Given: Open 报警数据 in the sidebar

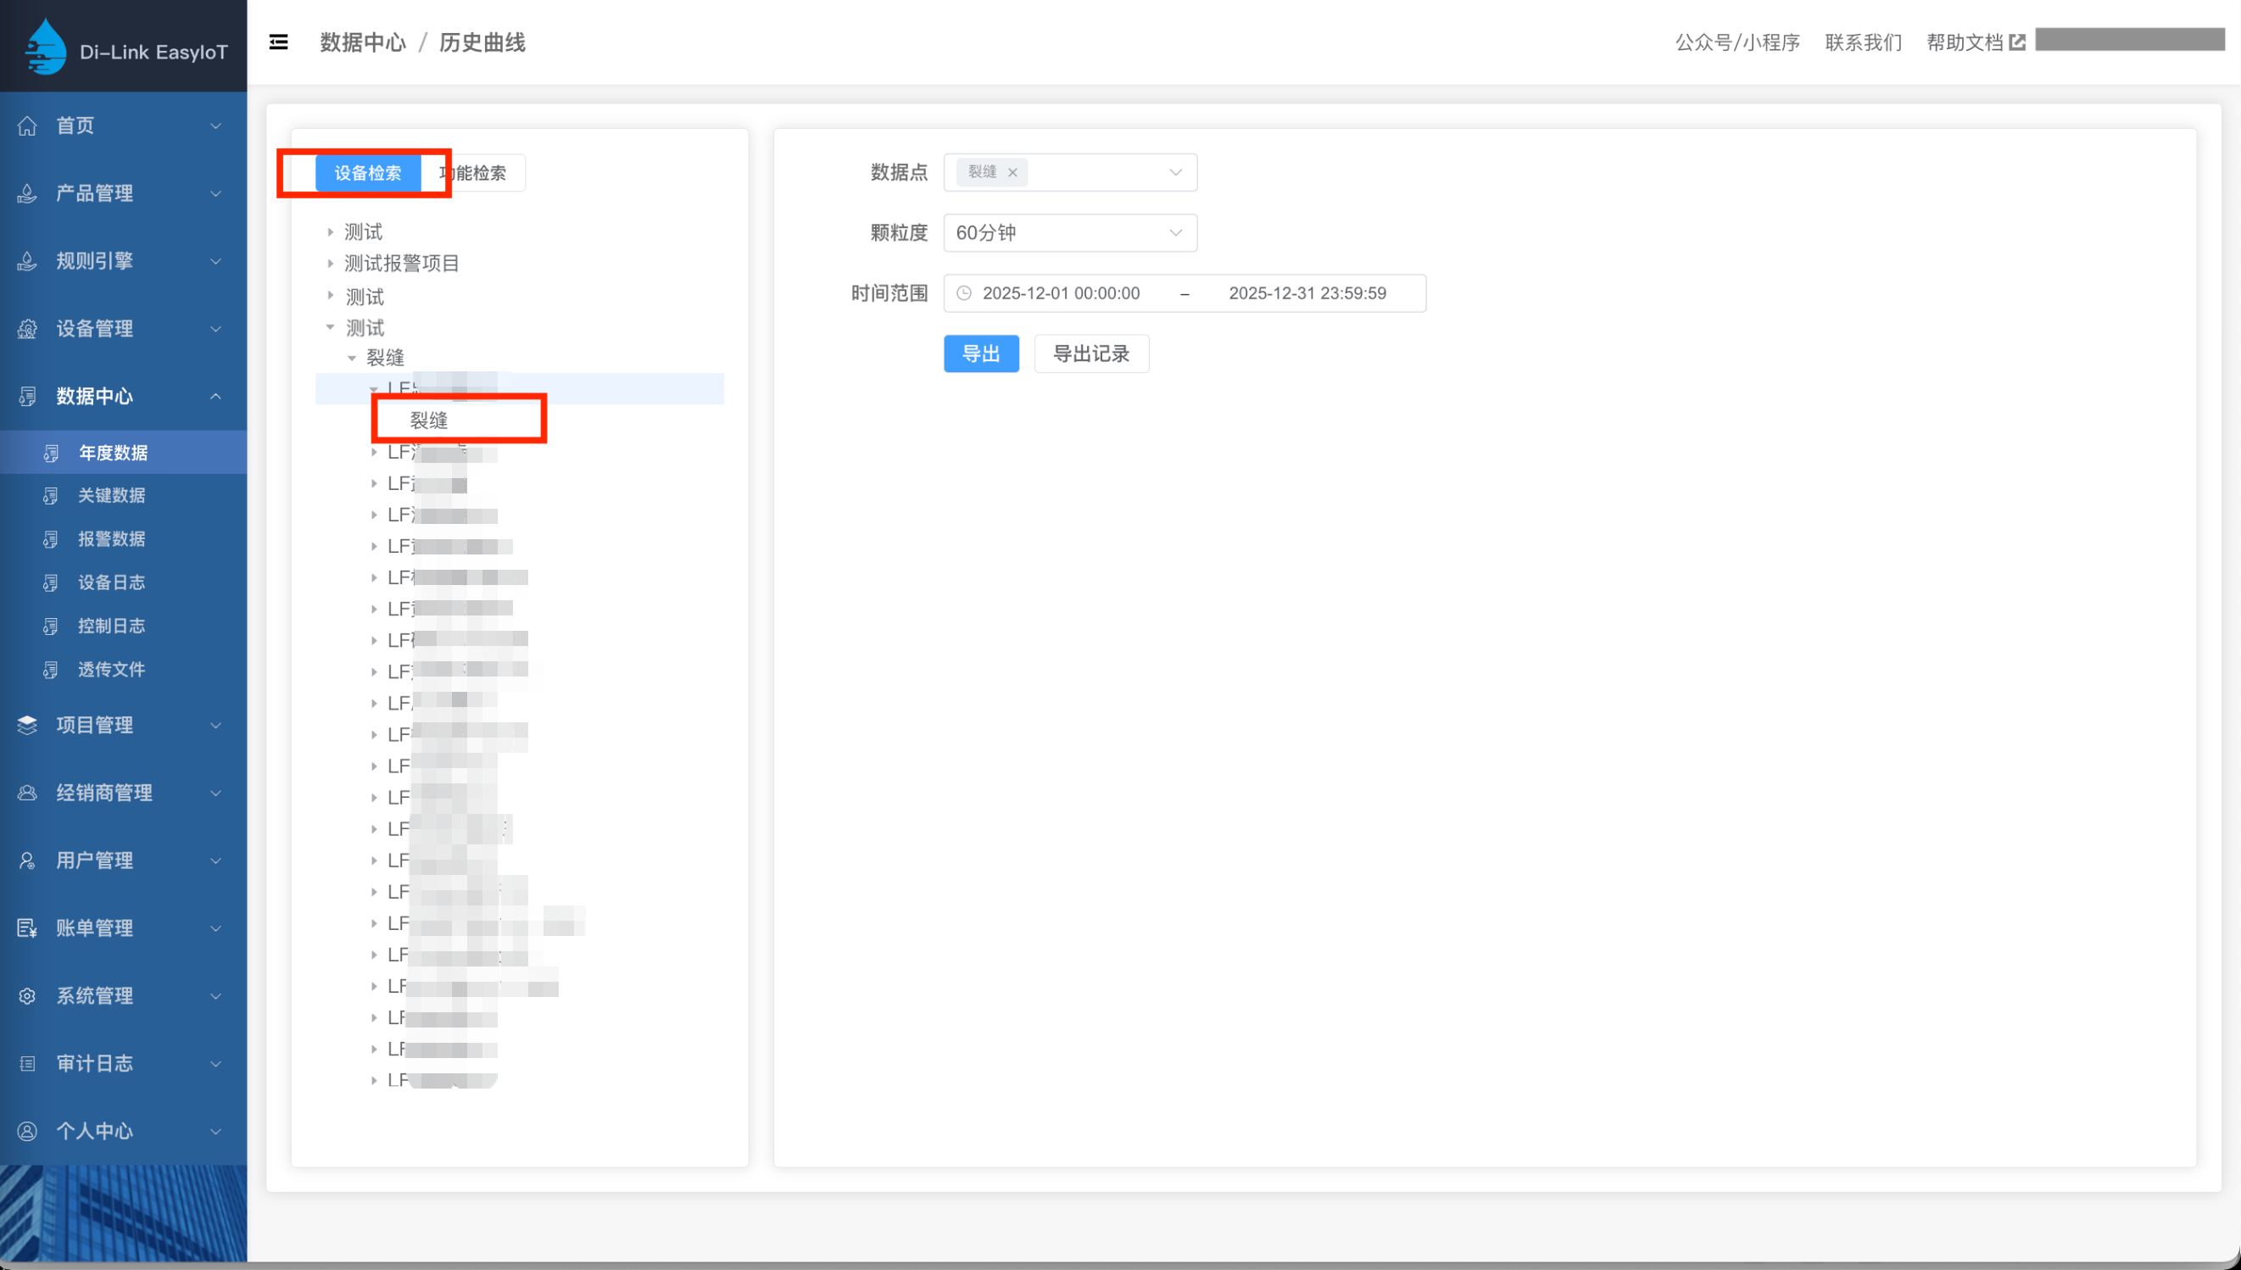Looking at the screenshot, I should [x=112, y=539].
